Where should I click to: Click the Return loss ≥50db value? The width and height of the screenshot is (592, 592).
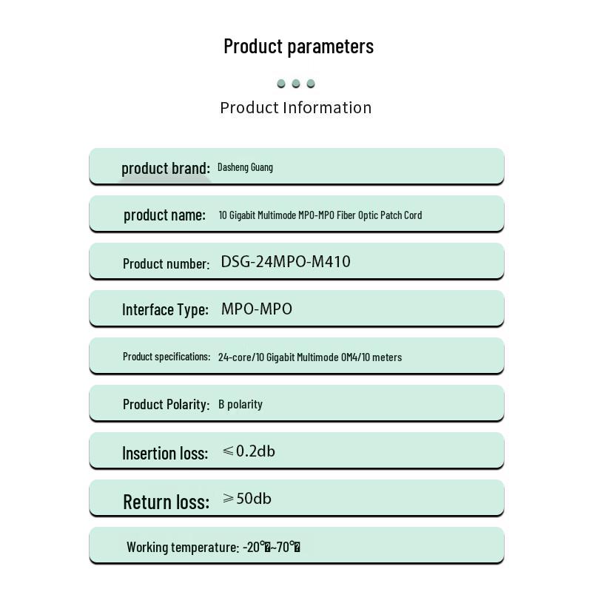[247, 499]
